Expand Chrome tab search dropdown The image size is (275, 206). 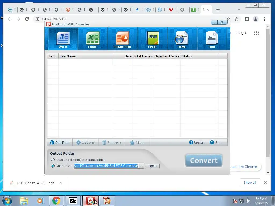coord(239,10)
